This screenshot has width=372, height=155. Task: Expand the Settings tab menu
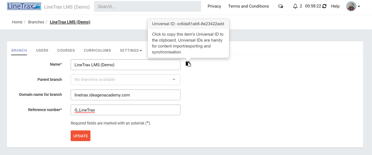click(x=131, y=51)
